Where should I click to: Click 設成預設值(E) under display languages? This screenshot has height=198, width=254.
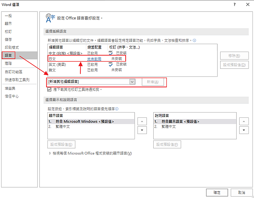click(x=61, y=144)
